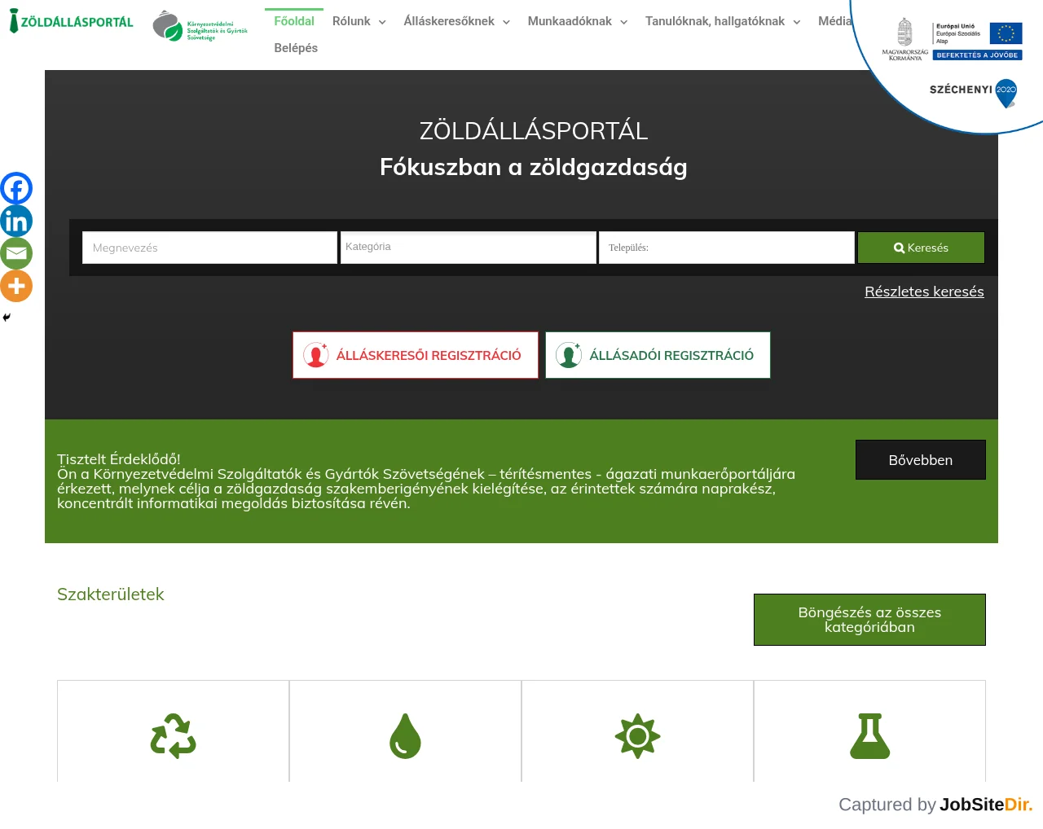
Task: Focus the Település input field
Action: 727,248
